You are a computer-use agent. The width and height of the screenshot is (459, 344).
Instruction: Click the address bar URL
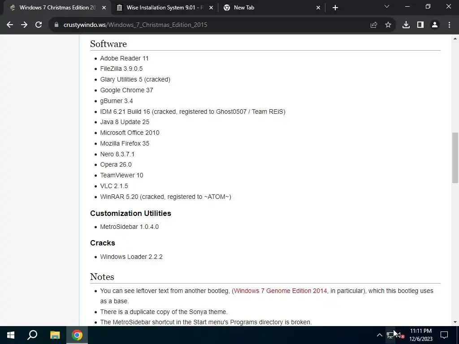point(135,25)
